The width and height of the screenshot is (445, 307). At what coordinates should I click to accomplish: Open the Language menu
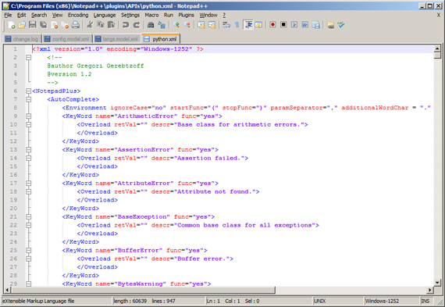[x=105, y=15]
